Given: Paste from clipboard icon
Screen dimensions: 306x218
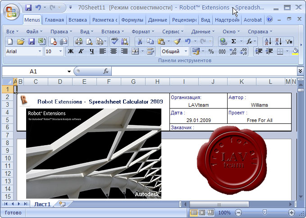Looking at the screenshot, I should pos(161,41).
